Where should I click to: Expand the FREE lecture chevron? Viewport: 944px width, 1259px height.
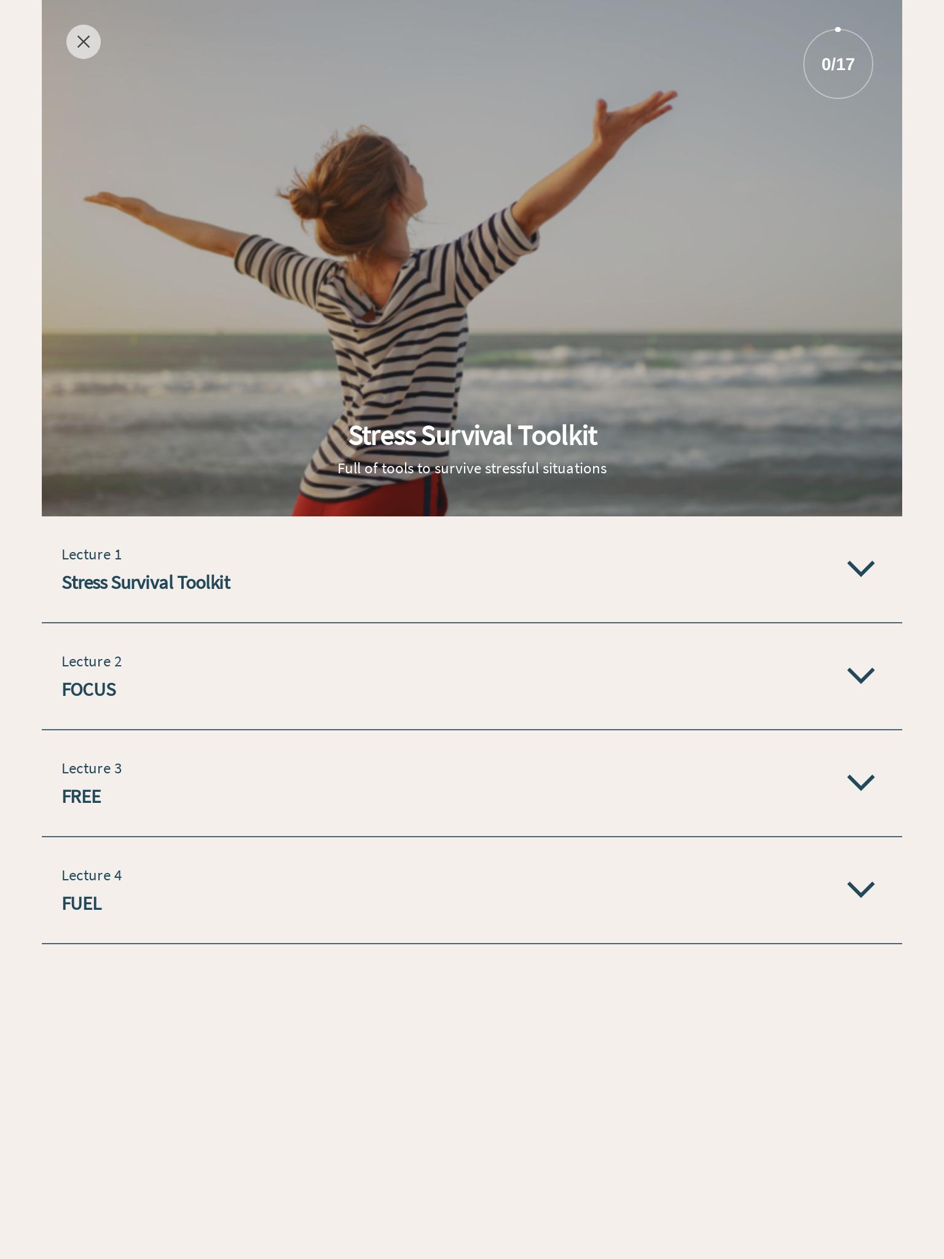pyautogui.click(x=861, y=783)
